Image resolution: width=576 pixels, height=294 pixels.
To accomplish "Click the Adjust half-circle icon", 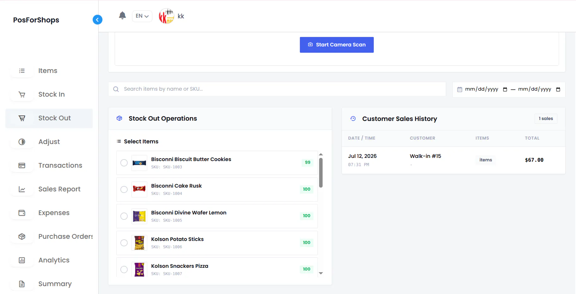I will [x=22, y=142].
